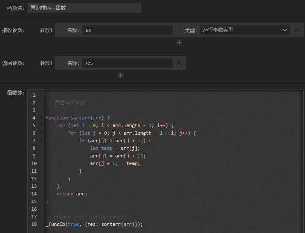
Task: Click the comment text 冒泡排序算法 on line 2
Action: (x=70, y=103)
